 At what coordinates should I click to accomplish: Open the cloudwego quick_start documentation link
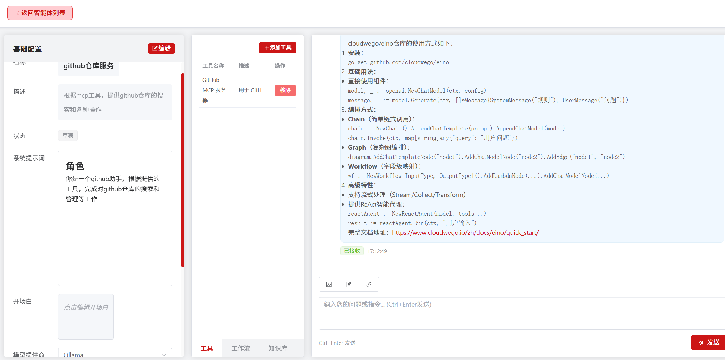pyautogui.click(x=465, y=233)
